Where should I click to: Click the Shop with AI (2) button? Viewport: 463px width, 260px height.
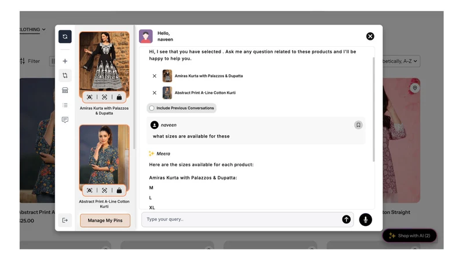tap(410, 236)
